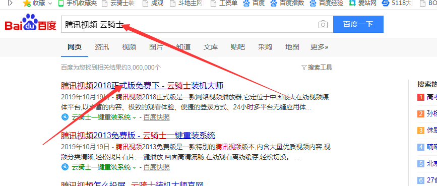Expand the source dropdown arrow under the 2018 result
Screen dimensions: 437x186
[134, 117]
